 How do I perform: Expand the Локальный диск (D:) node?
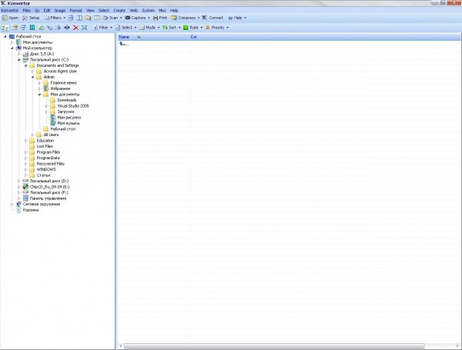[x=18, y=181]
